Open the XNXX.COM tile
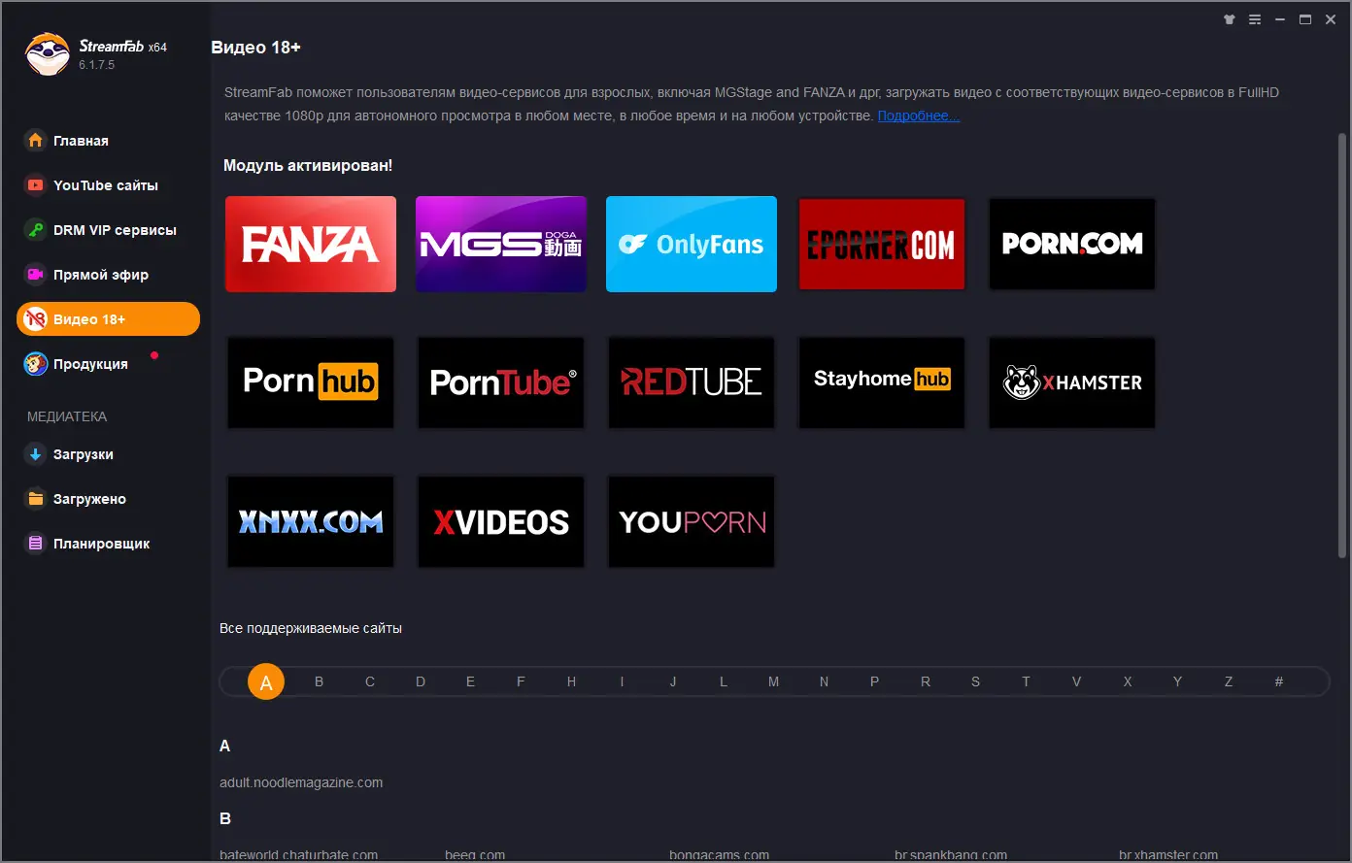This screenshot has width=1352, height=863. (311, 521)
